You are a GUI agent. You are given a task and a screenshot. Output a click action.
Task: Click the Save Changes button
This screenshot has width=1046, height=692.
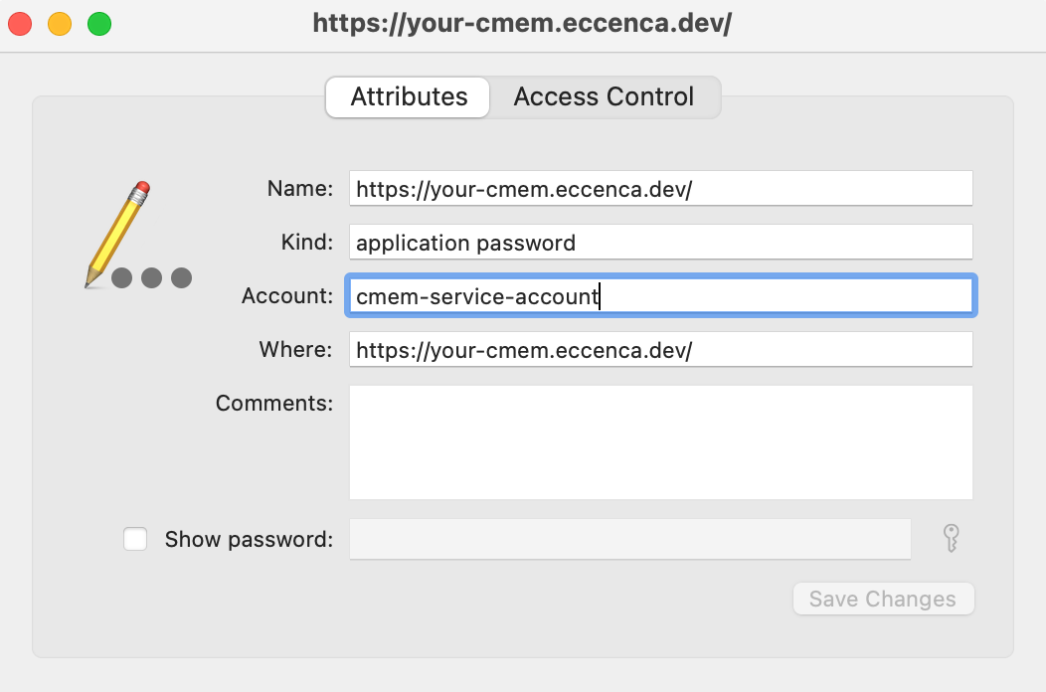click(x=883, y=599)
